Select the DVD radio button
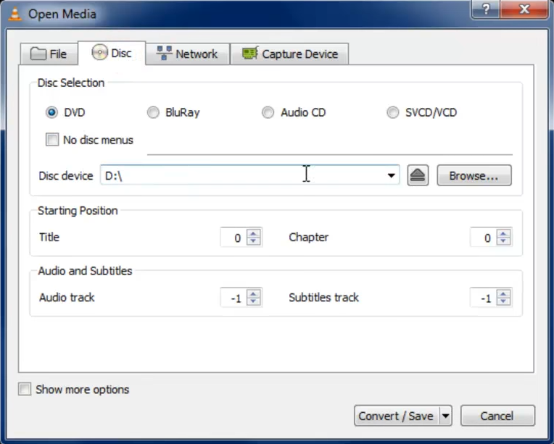554x444 pixels. point(51,112)
